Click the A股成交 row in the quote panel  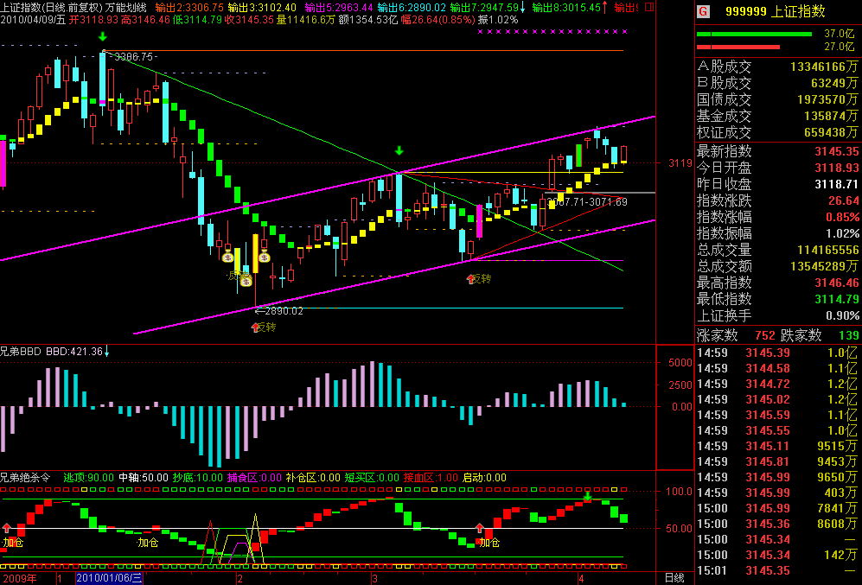(x=778, y=67)
